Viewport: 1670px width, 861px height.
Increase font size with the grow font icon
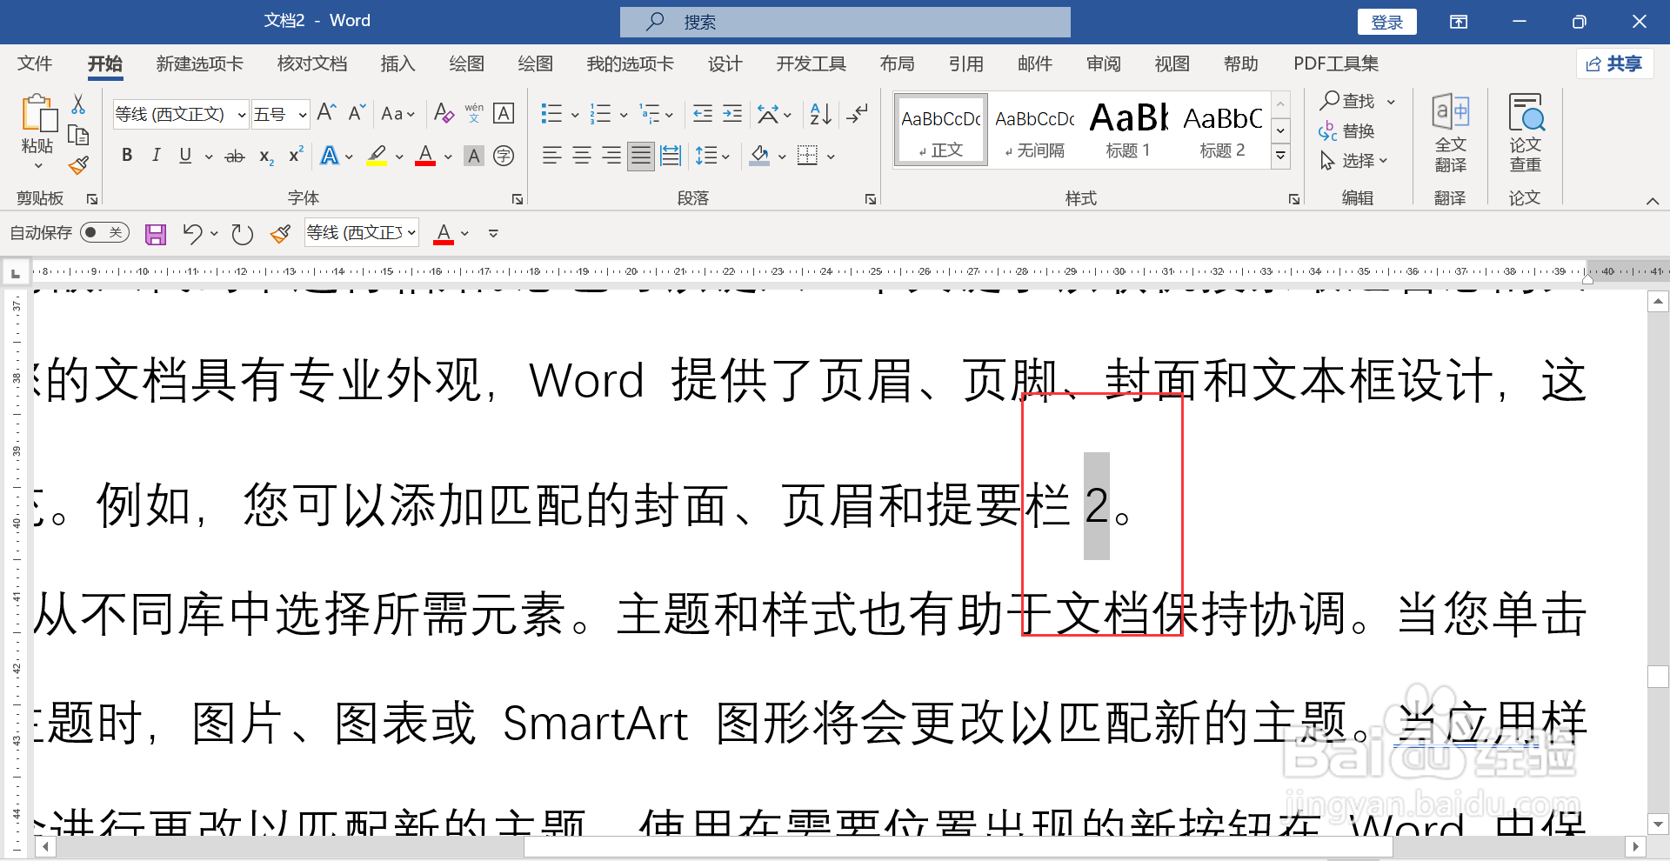click(x=326, y=113)
